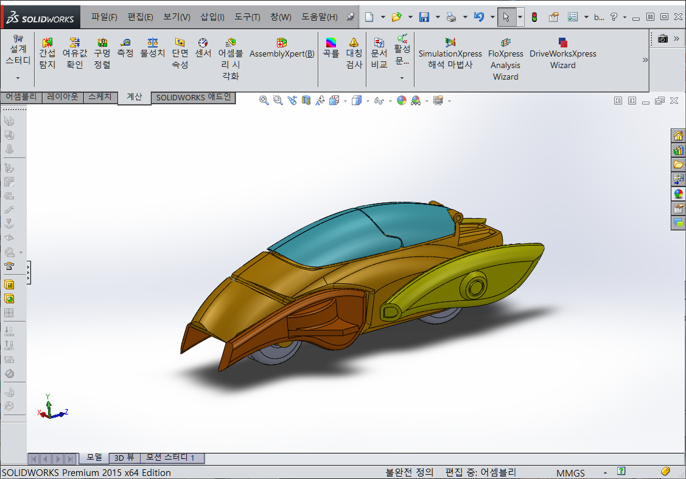Expand the 활성 문서 dropdown arrow

[x=402, y=78]
